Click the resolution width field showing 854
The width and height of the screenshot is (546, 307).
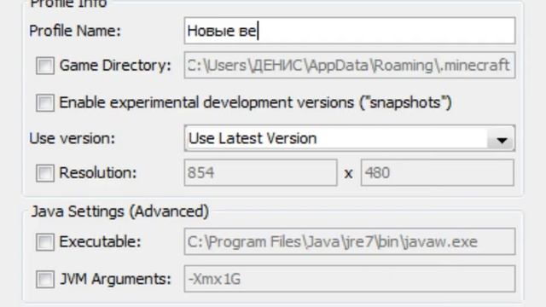click(260, 172)
